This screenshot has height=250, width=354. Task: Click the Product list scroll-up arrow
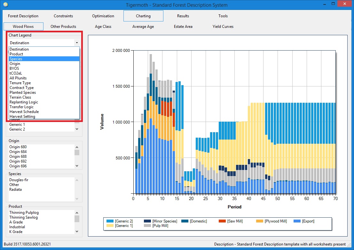[x=77, y=213]
